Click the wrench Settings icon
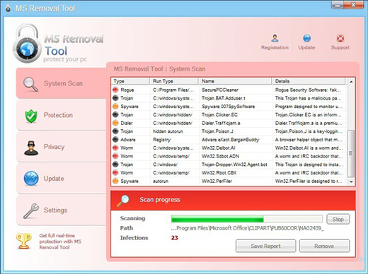Viewport: 368px width, 274px height. click(31, 210)
